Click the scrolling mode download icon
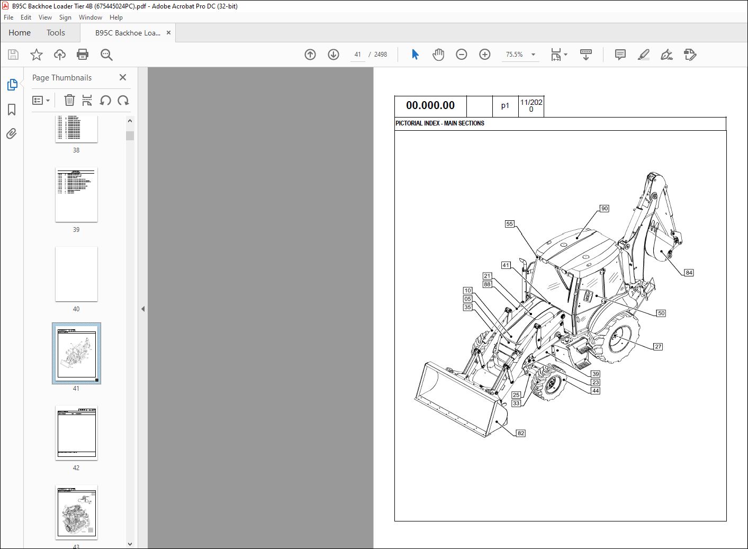 click(586, 55)
